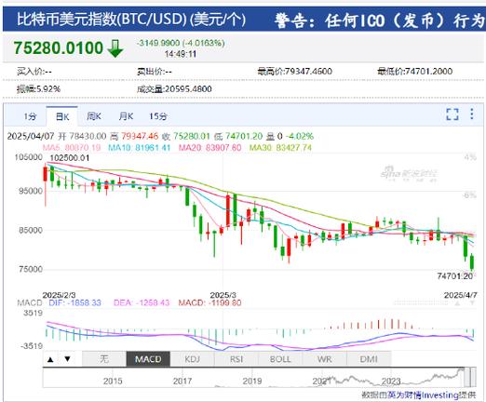
Task: Select the RSI indicator tab
Action: coord(236,359)
